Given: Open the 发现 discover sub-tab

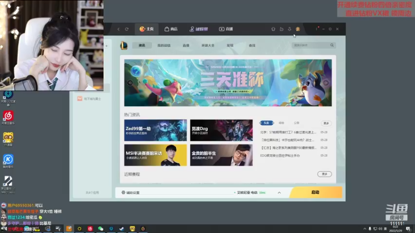Looking at the screenshot, I should (230, 46).
